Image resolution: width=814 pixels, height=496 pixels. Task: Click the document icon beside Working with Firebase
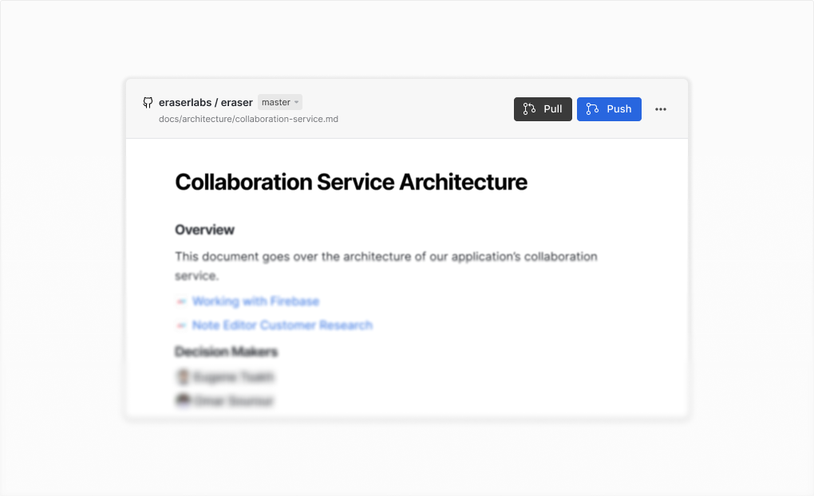(x=181, y=301)
